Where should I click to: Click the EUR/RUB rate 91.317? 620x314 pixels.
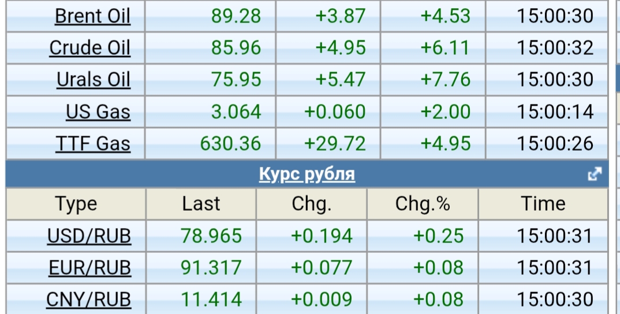pos(211,268)
